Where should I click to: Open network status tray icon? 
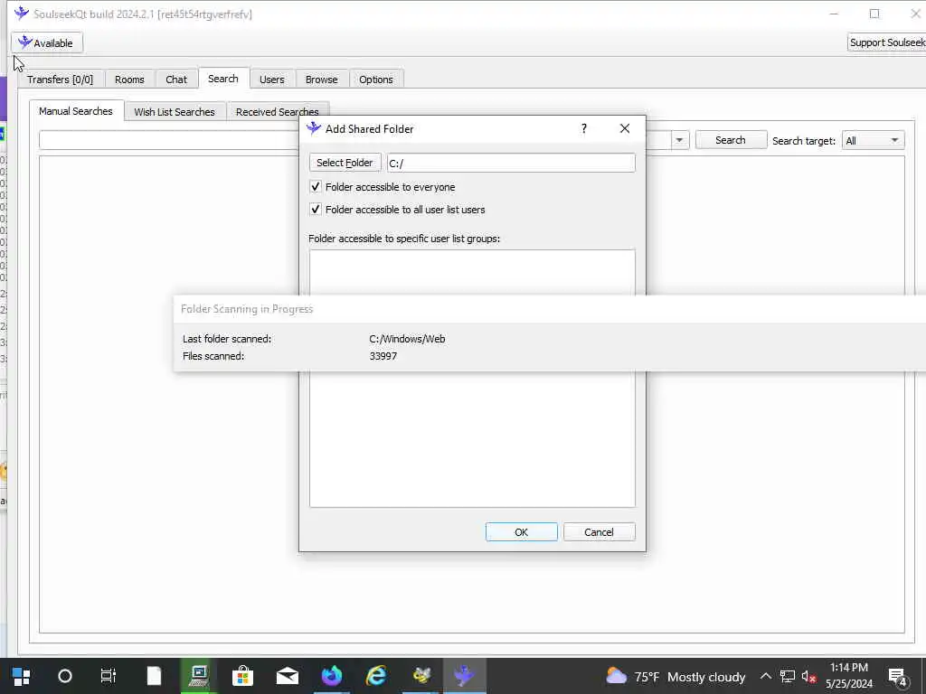tap(788, 676)
